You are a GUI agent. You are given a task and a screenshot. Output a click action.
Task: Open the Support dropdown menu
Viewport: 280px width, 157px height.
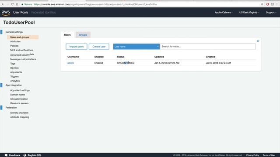point(271,13)
